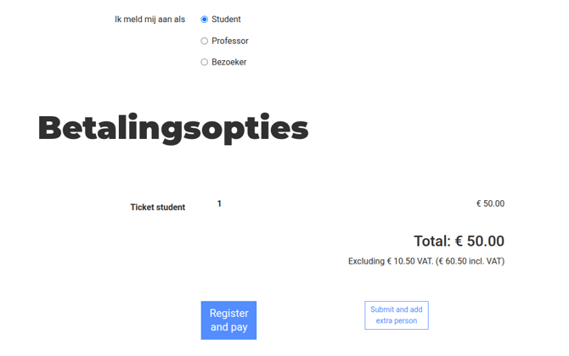Select the Student radio button
The height and width of the screenshot is (356, 569).
(x=205, y=19)
